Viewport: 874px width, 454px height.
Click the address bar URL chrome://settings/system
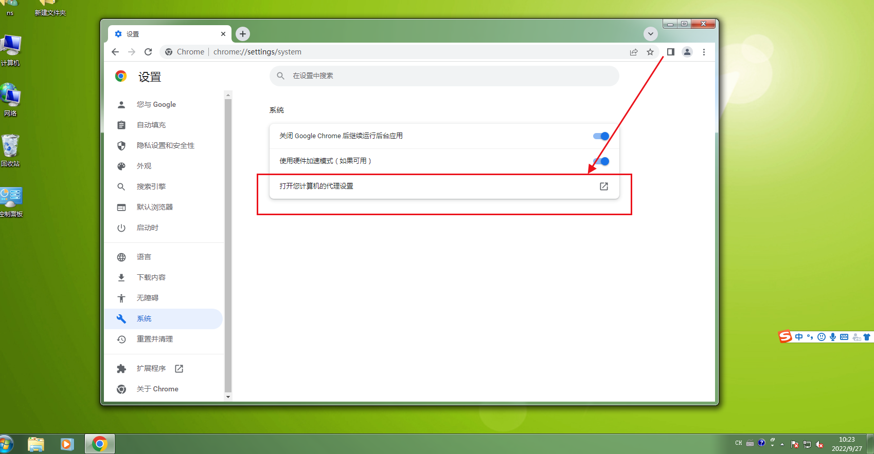(257, 52)
